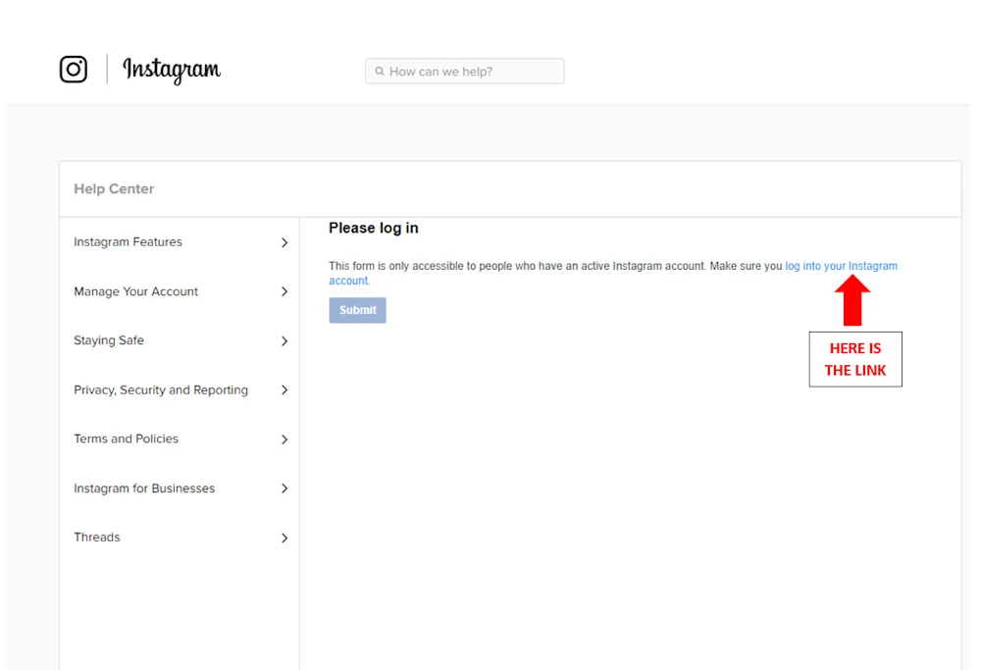Open the Help Center heading link
The width and height of the screenshot is (981, 670).
[x=114, y=189]
